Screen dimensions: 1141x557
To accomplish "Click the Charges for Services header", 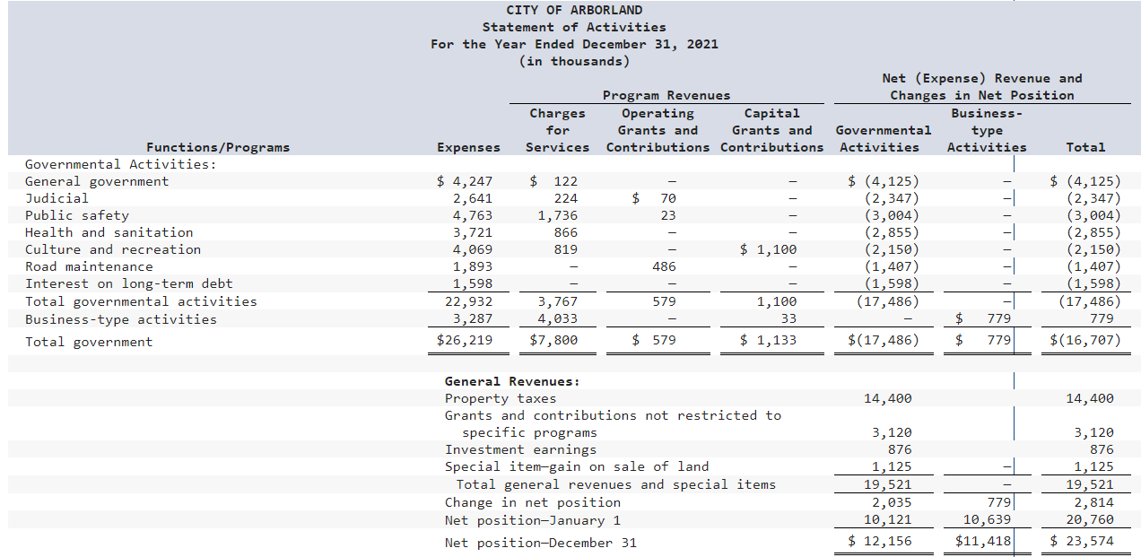I will point(557,130).
